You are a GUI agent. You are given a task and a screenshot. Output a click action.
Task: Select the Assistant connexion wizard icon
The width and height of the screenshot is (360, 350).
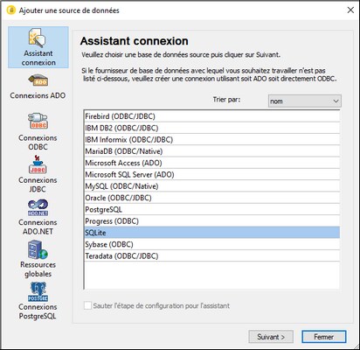tap(37, 38)
